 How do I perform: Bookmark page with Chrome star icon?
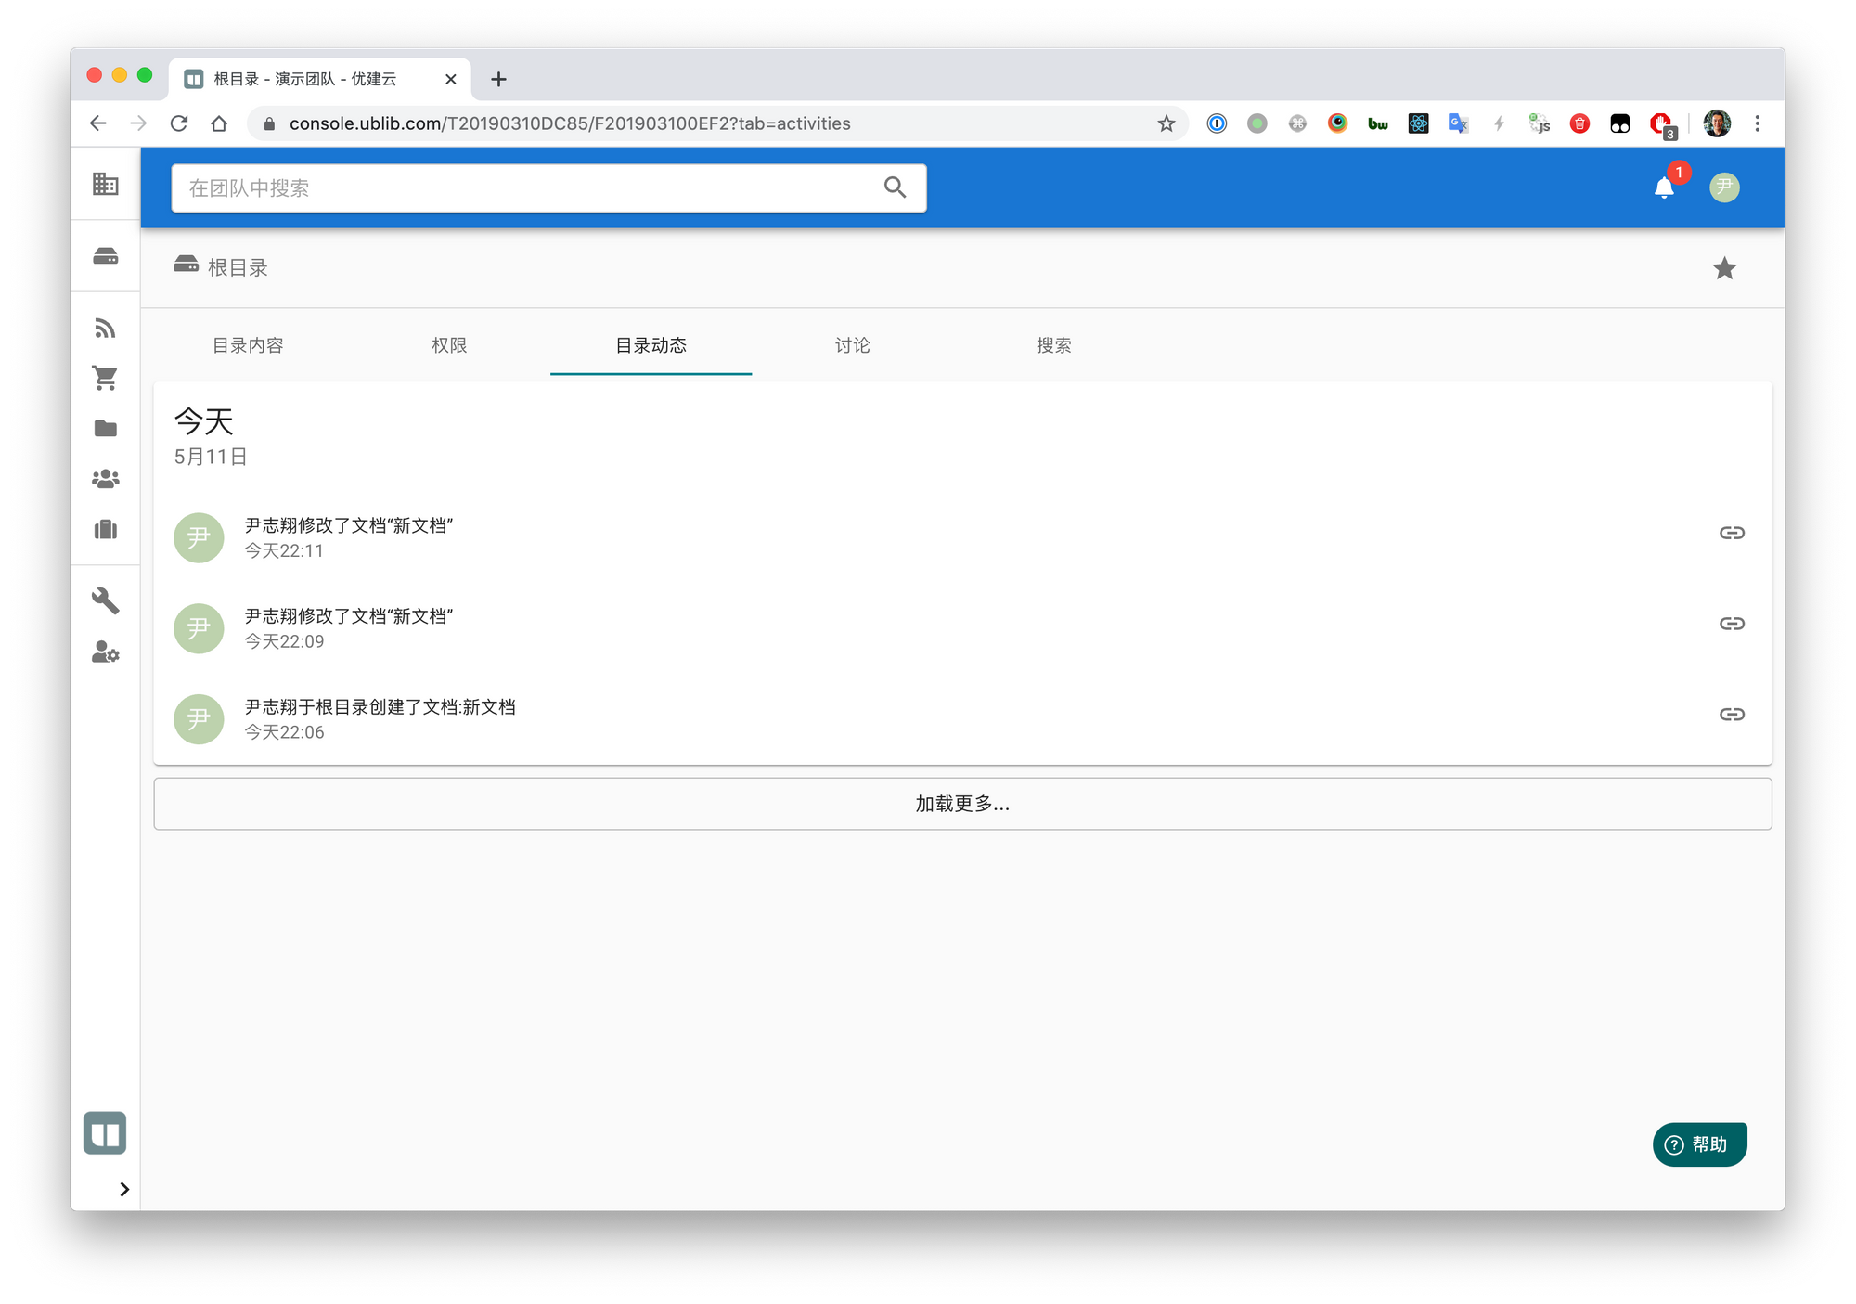pos(1166,123)
